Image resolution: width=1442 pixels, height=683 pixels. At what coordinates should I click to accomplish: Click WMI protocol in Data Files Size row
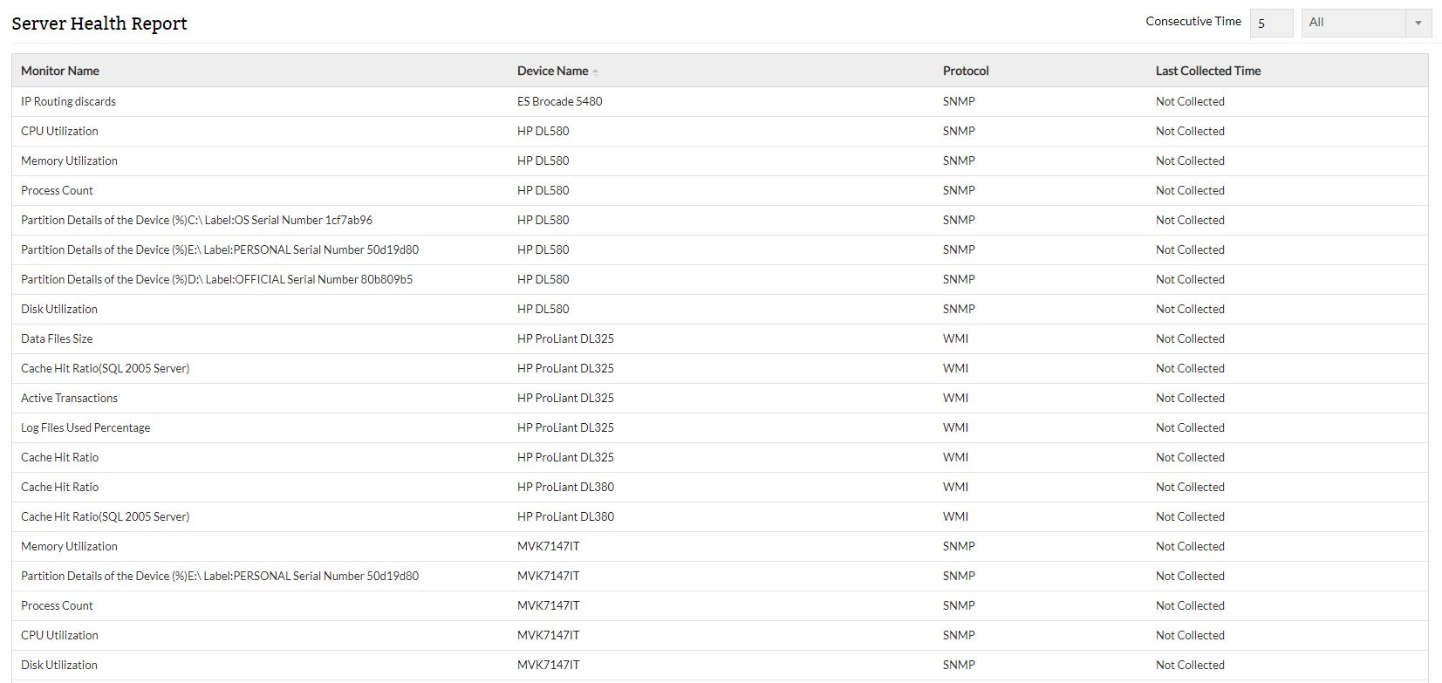pyautogui.click(x=955, y=338)
